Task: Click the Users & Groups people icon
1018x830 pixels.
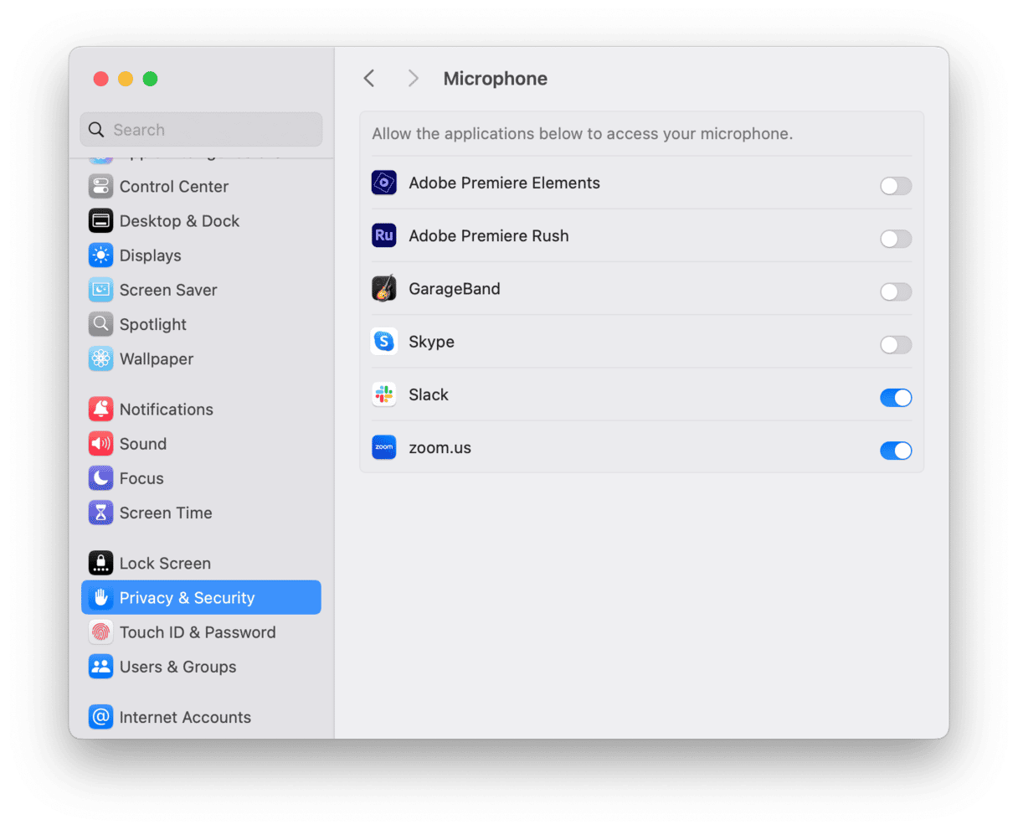Action: (100, 666)
